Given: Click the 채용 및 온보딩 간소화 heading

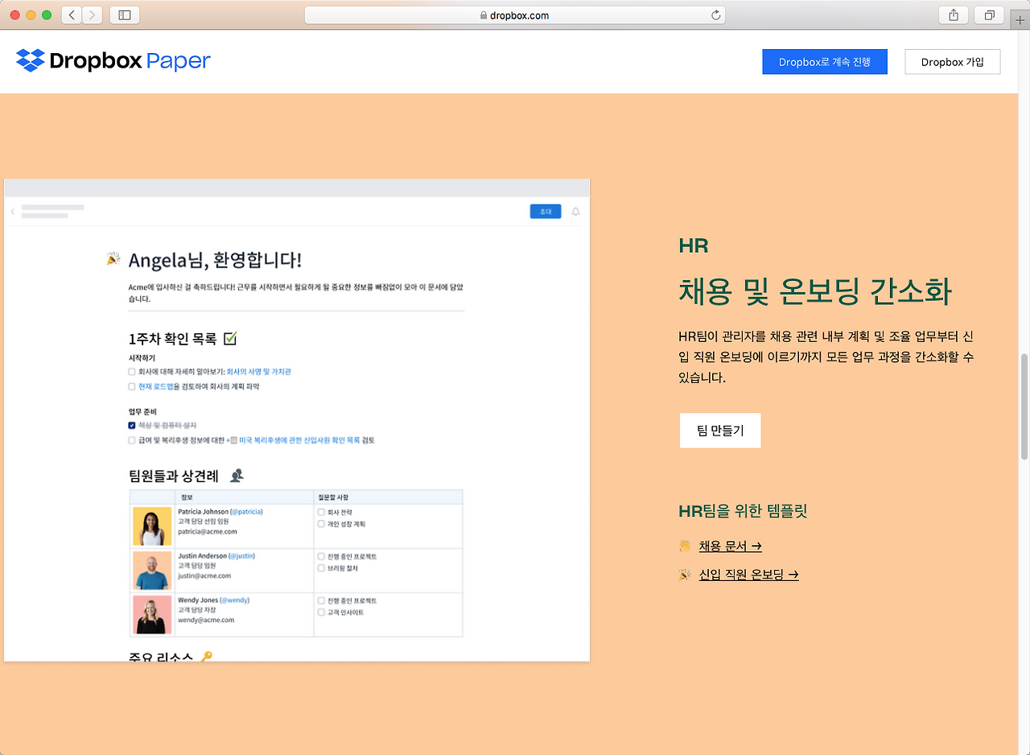Looking at the screenshot, I should [815, 291].
